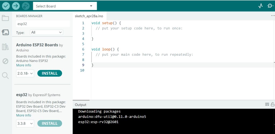Open More info link for Arduino ESP32 Boards
Screen dimensions: 275x134
pyautogui.click(x=24, y=65)
